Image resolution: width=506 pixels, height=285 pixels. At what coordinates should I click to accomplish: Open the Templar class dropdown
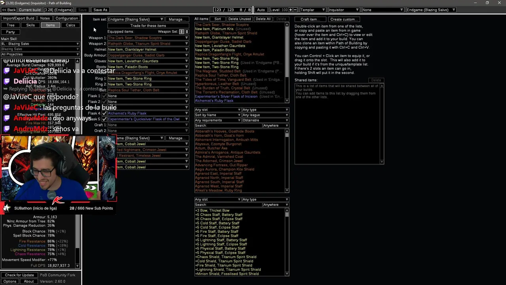pyautogui.click(x=312, y=10)
